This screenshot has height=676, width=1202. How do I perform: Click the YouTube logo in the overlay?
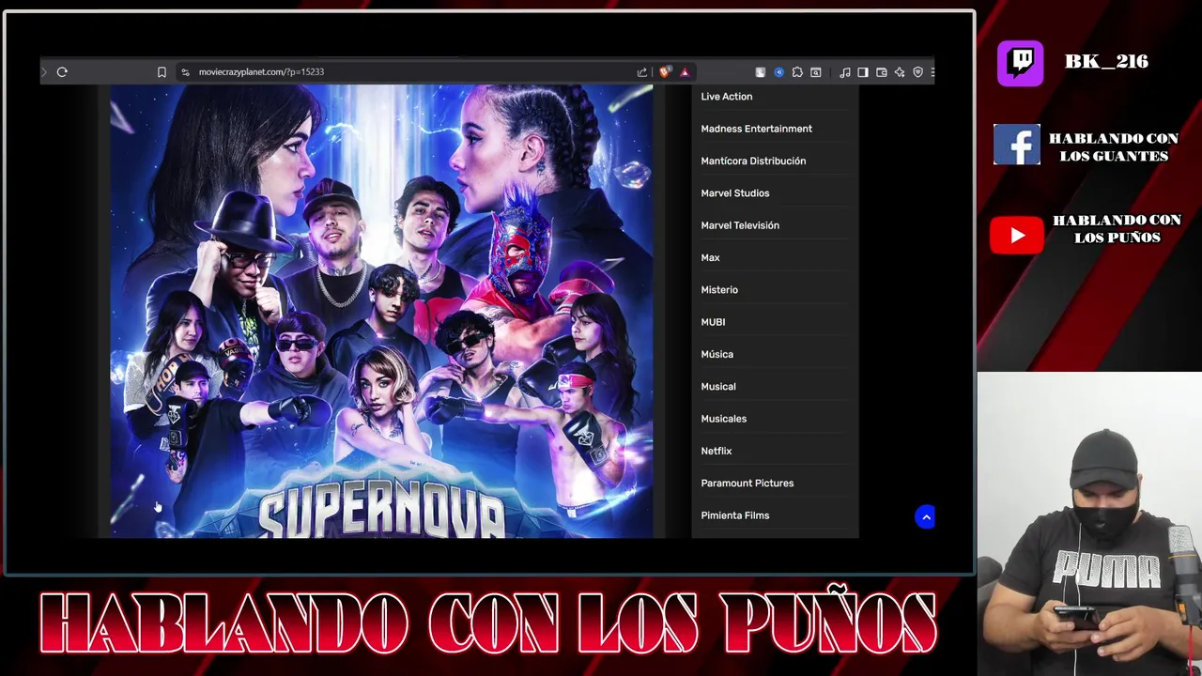point(1017,236)
